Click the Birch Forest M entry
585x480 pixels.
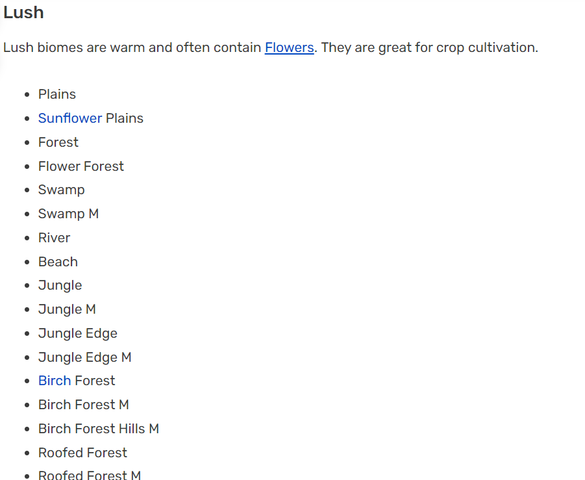pos(84,405)
